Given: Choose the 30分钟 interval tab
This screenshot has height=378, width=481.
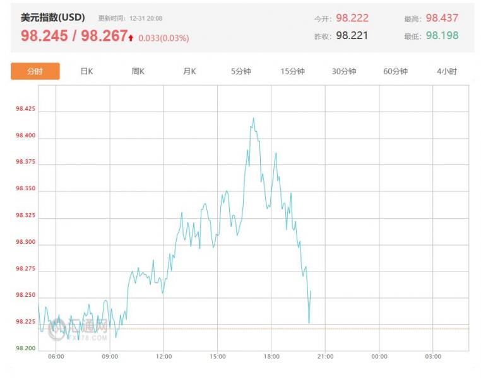Looking at the screenshot, I should pos(344,71).
